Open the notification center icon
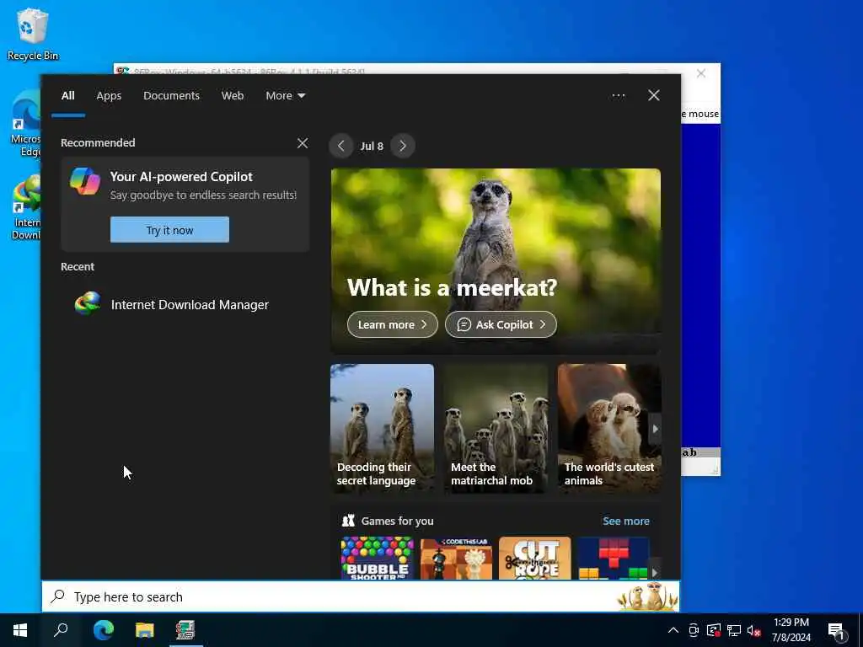863x647 pixels. coord(836,630)
